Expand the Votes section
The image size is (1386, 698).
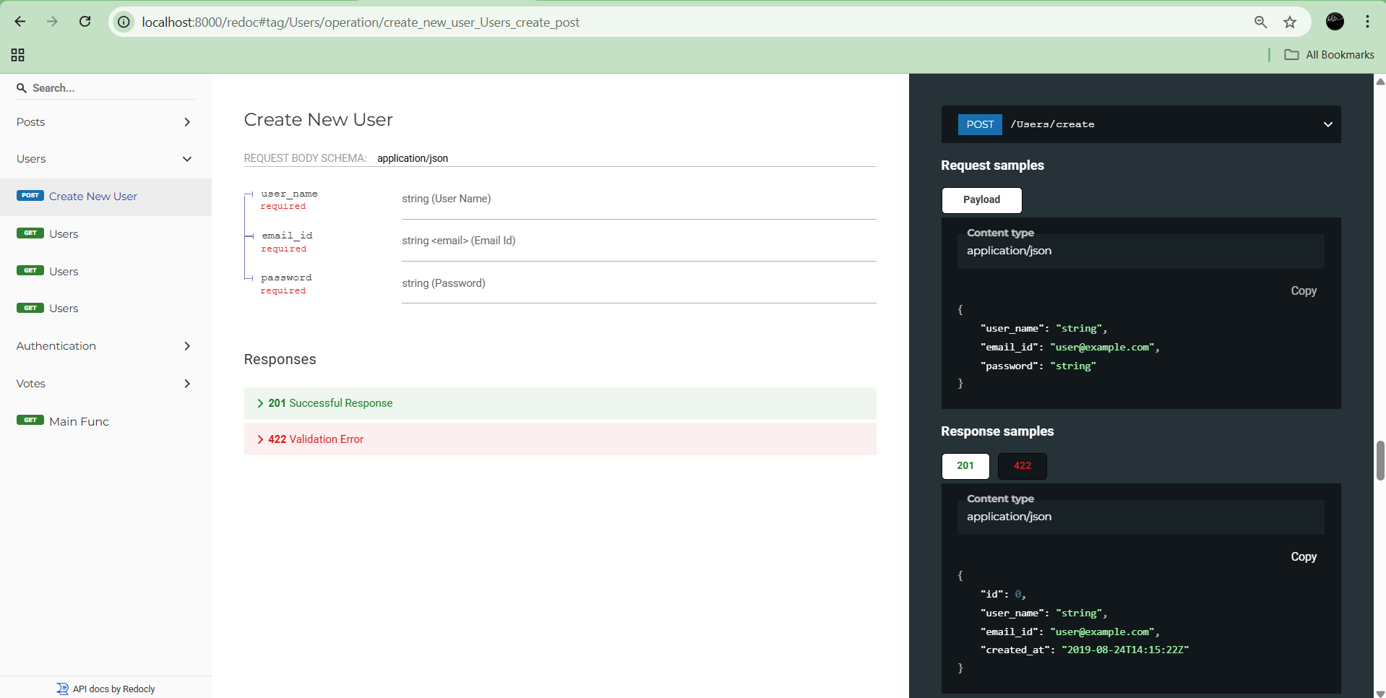click(187, 384)
